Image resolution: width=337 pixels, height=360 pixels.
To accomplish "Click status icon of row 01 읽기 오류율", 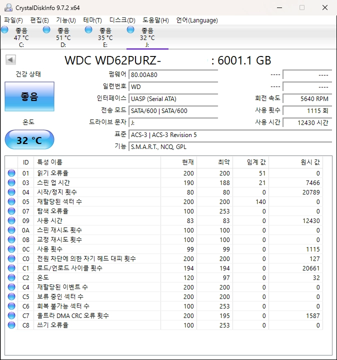I will [11, 173].
